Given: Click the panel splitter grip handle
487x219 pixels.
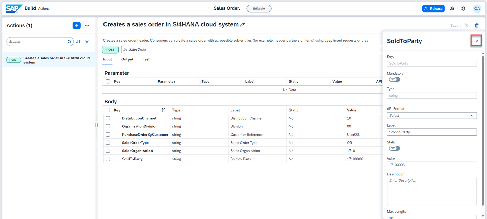Looking at the screenshot, I should point(96,125).
